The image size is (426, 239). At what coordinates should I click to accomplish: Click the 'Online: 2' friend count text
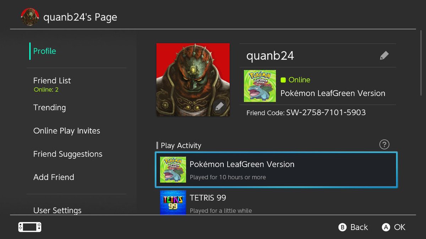46,90
